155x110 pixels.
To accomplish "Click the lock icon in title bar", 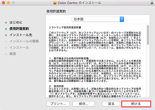I will pyautogui.click(x=152, y=2).
